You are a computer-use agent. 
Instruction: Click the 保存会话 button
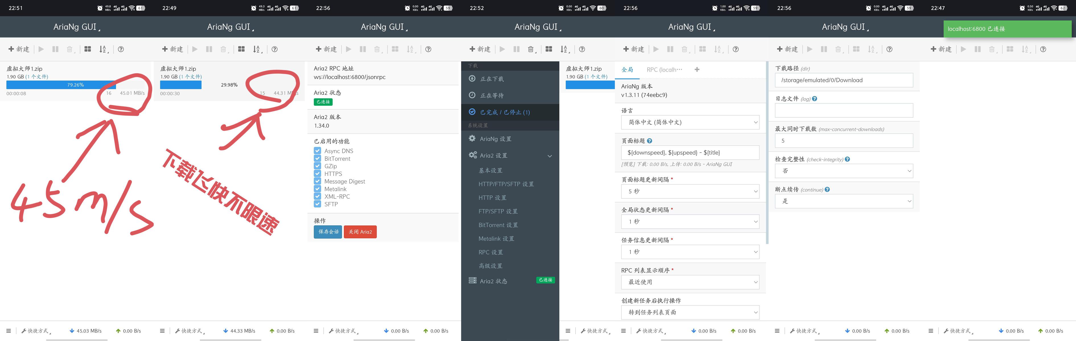(328, 232)
